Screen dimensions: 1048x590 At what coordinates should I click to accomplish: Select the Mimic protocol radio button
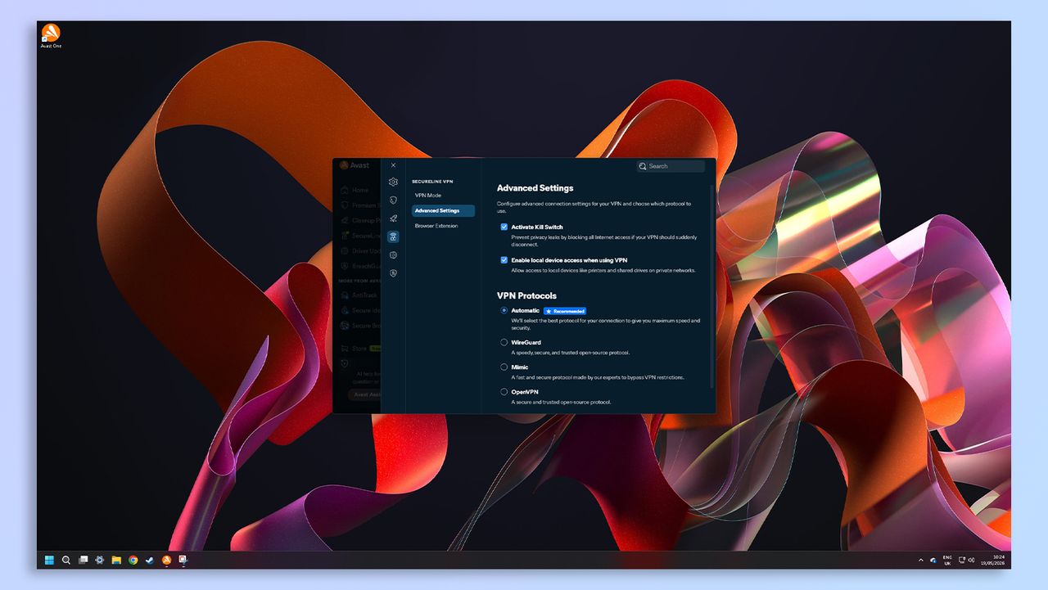pyautogui.click(x=504, y=367)
